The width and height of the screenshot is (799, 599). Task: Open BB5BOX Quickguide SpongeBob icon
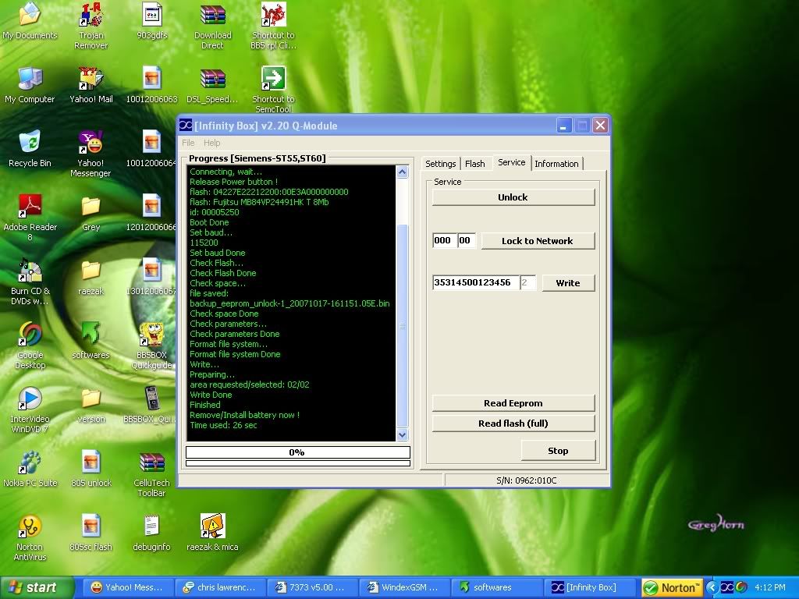[152, 346]
